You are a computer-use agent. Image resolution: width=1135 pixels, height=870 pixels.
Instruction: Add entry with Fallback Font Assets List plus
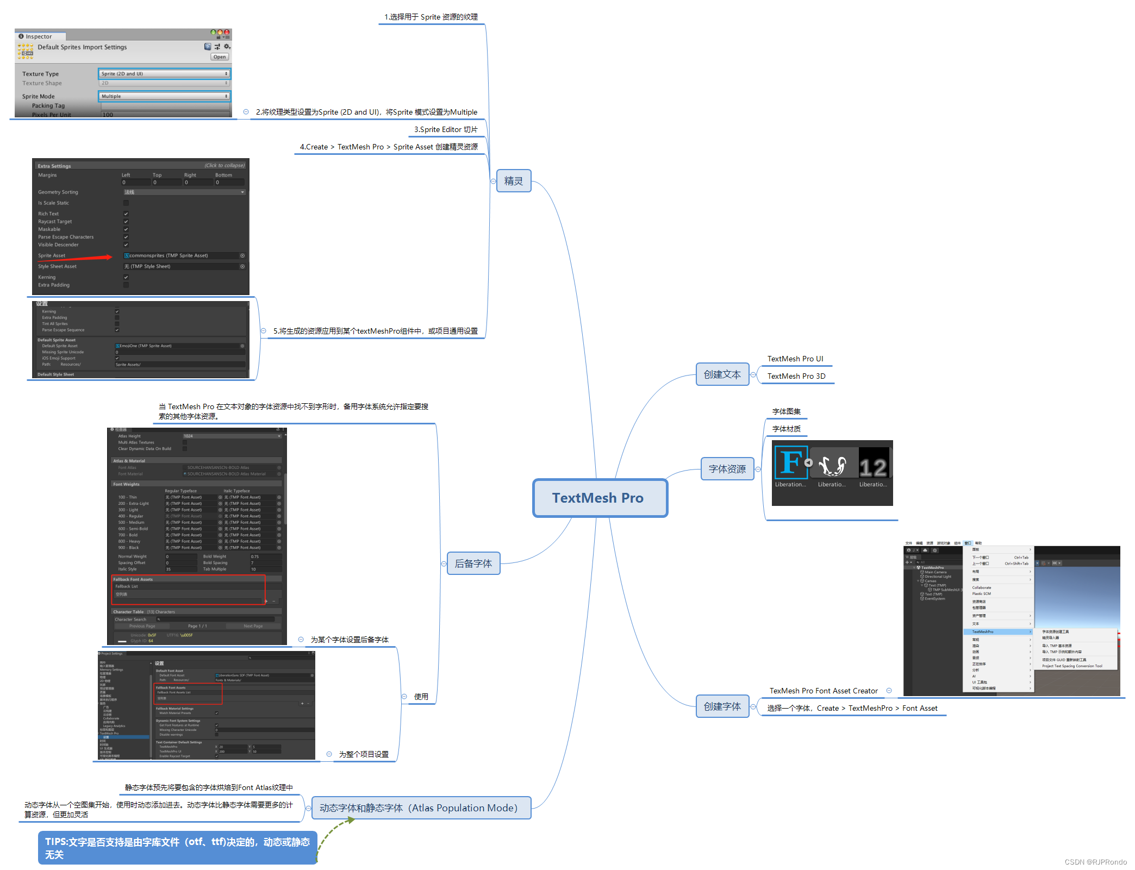(x=302, y=704)
